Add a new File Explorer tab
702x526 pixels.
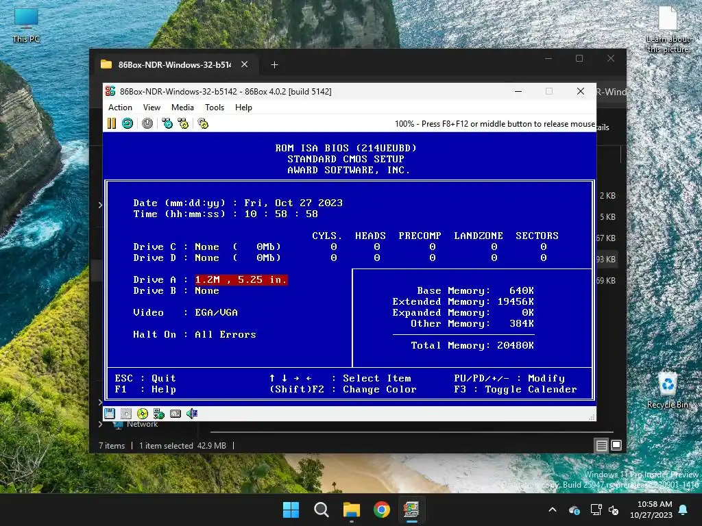pos(274,65)
